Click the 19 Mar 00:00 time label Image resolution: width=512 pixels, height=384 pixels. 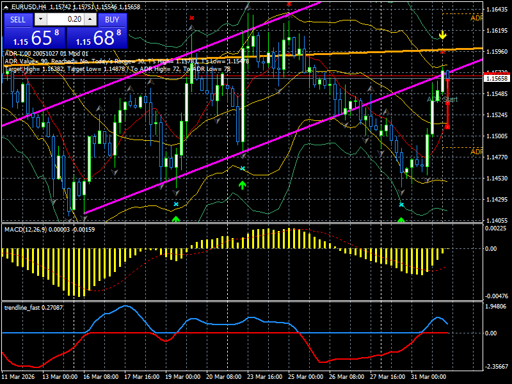[x=183, y=376]
